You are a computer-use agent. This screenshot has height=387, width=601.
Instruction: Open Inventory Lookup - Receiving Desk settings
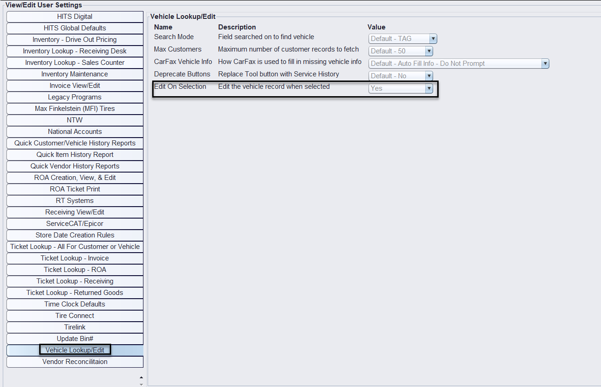75,51
